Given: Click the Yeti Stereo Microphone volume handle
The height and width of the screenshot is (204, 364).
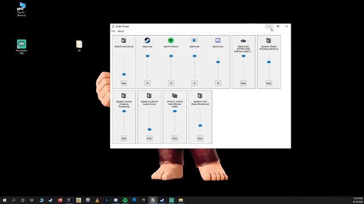Looking at the screenshot, I should point(200,125).
